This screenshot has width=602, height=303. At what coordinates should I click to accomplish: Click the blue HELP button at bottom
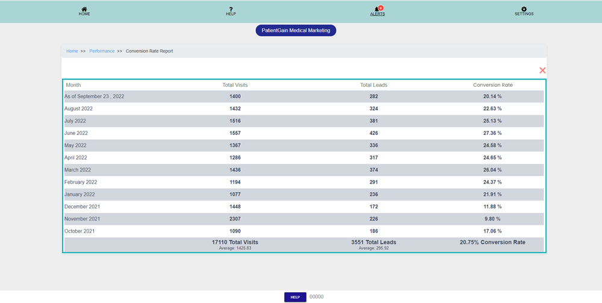click(x=295, y=297)
